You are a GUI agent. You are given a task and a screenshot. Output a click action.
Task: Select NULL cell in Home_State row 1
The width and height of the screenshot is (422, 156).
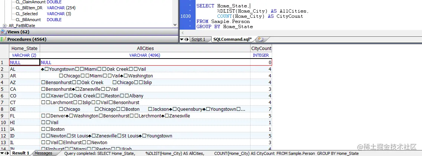pyautogui.click(x=24, y=62)
